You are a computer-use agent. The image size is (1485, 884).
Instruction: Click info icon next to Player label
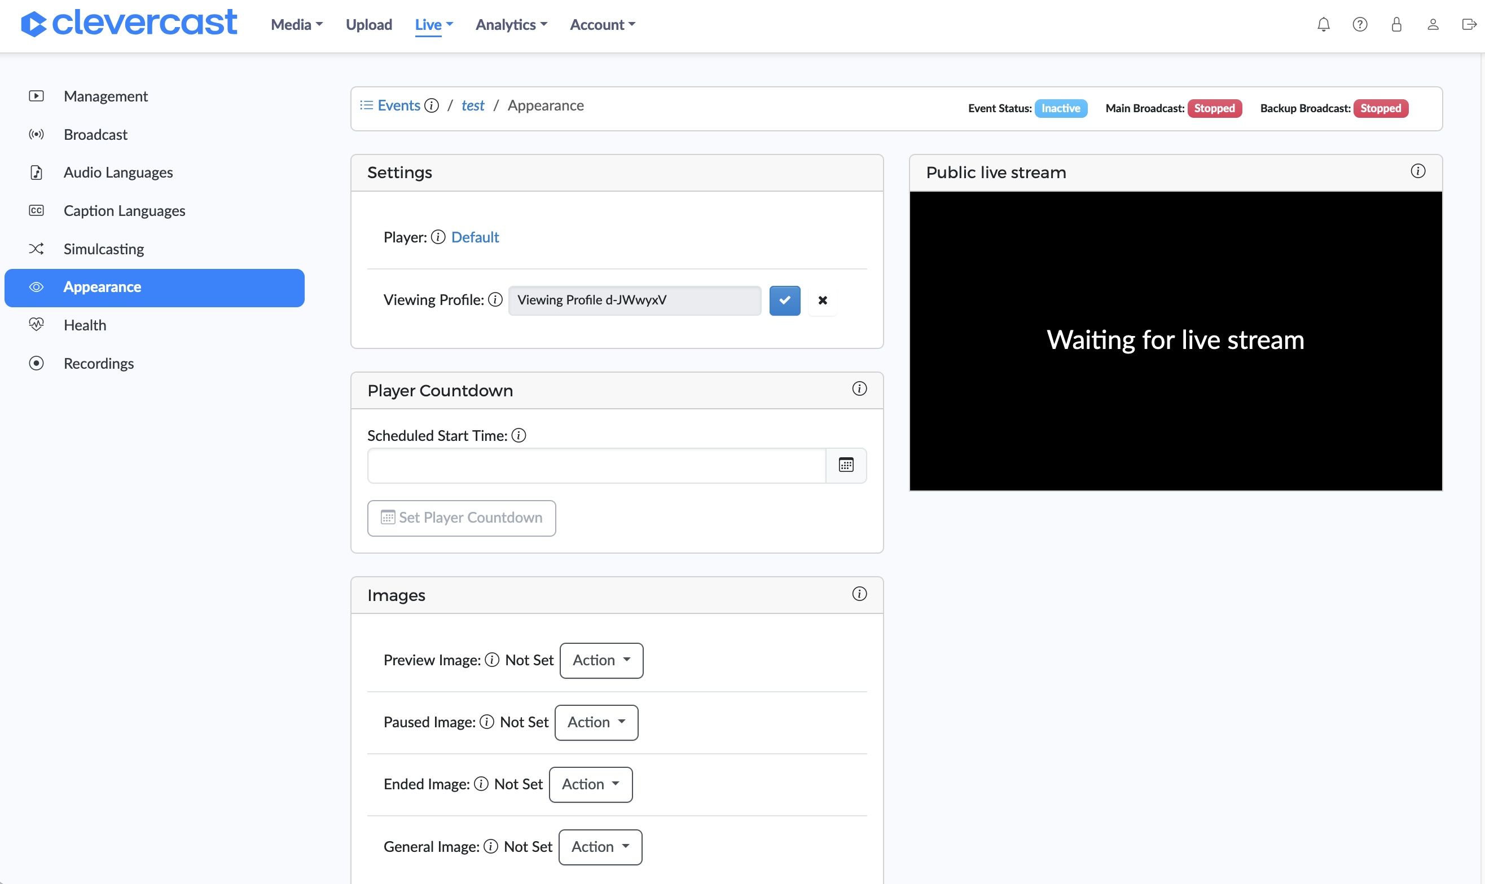tap(438, 237)
